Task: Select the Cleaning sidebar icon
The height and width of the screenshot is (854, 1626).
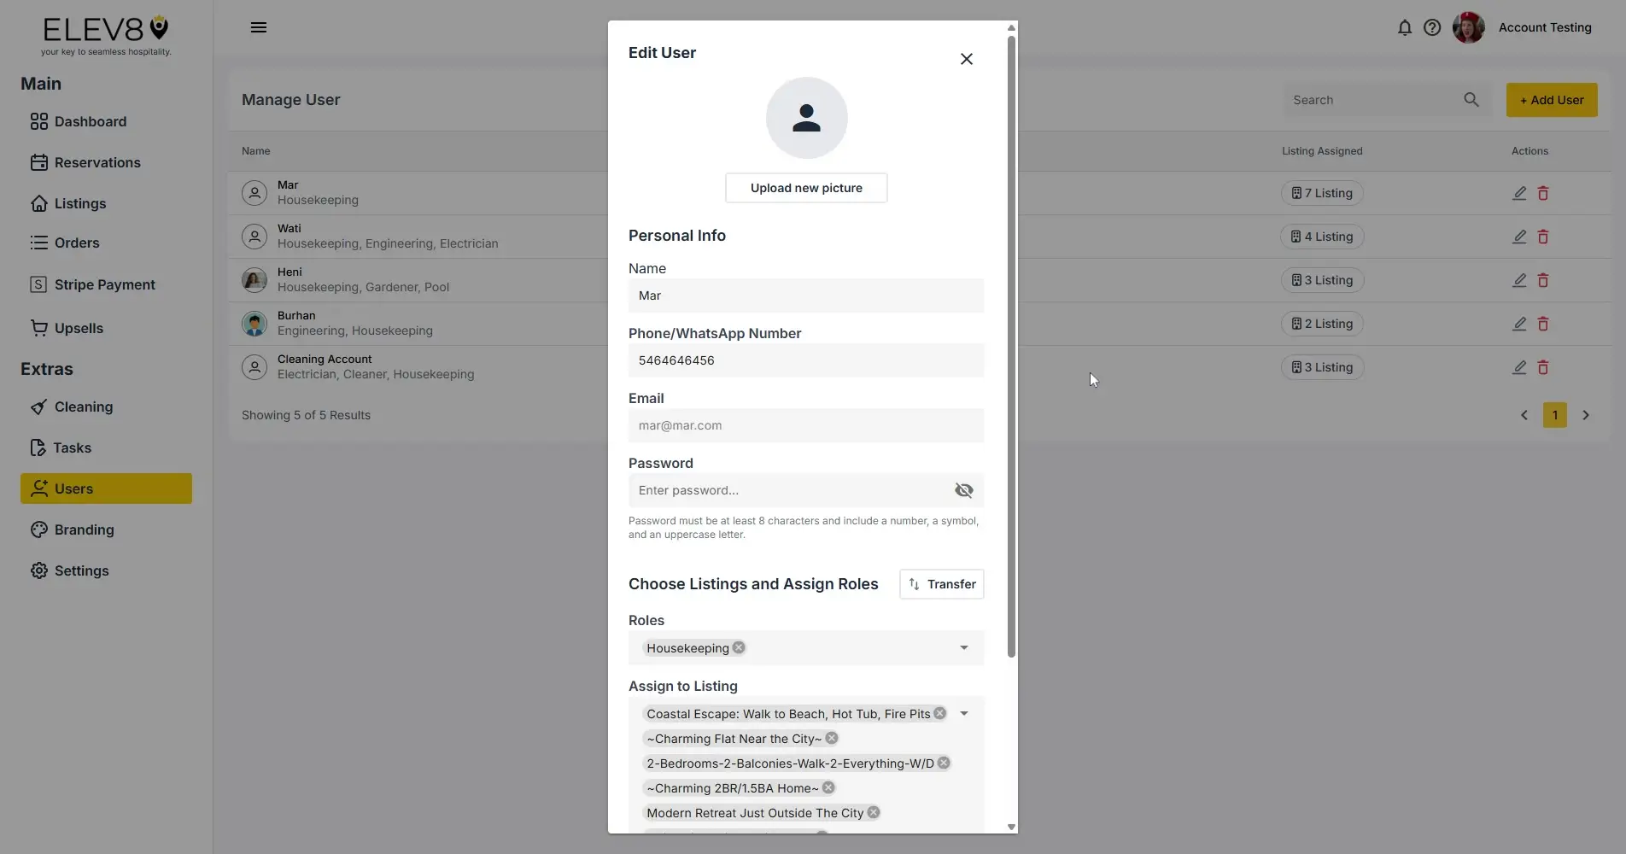Action: click(x=40, y=407)
